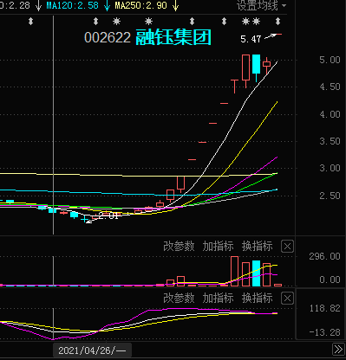Expand chart with the double-arrow icon
Viewport: 346px width, 360px height.
pyautogui.click(x=338, y=350)
